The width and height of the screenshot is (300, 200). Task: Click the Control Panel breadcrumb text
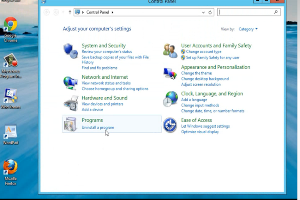point(98,12)
